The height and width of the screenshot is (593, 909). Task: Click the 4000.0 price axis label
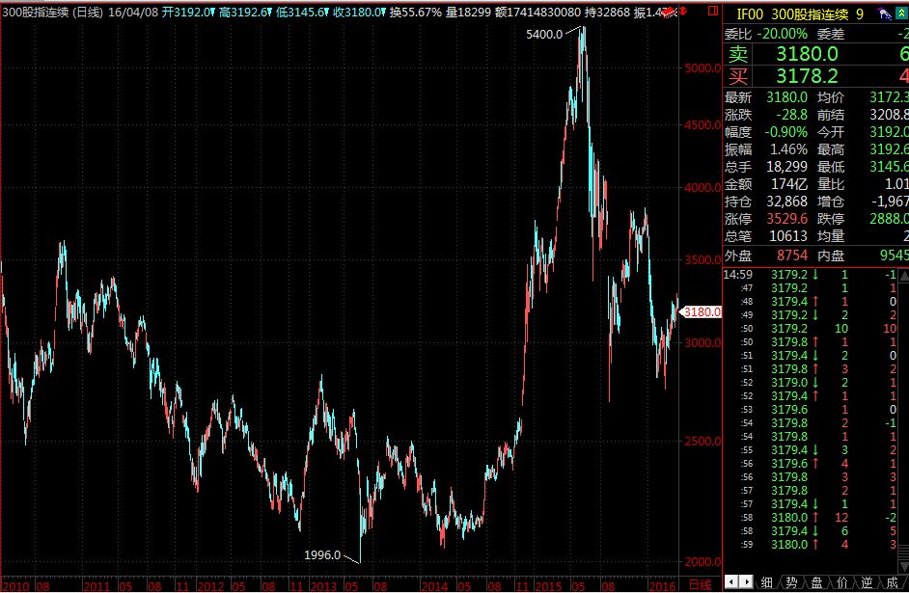click(x=702, y=188)
